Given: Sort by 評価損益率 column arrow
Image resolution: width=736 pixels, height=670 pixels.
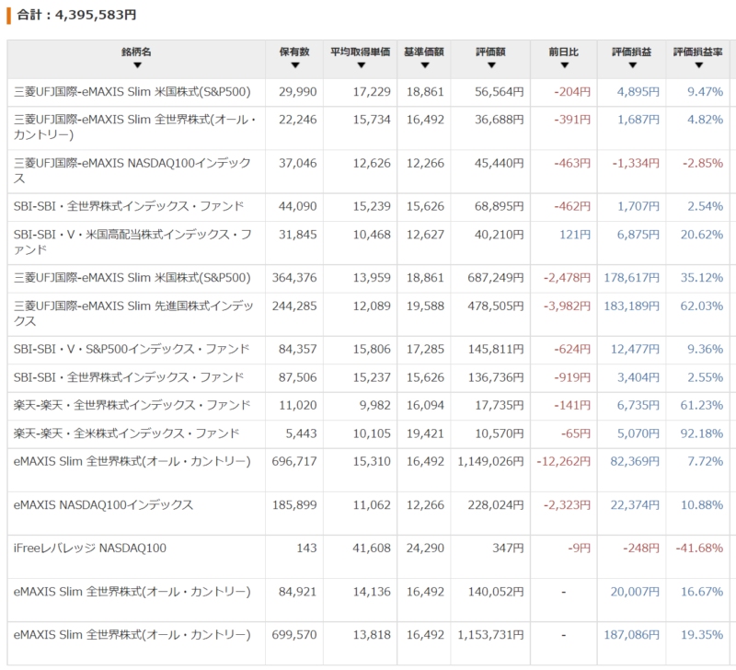Looking at the screenshot, I should point(698,65).
